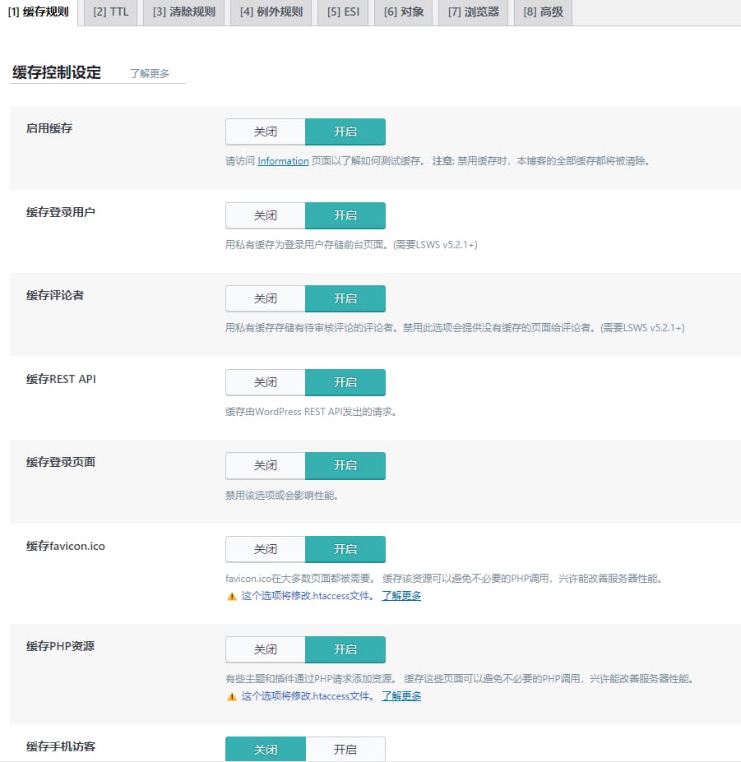
Task: Turn off 缓存登录用户
Action: 265,215
